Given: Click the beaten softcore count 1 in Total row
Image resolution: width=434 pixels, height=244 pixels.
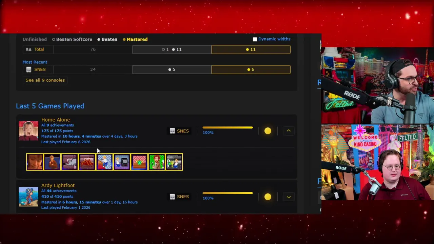Looking at the screenshot, I should coord(165,49).
